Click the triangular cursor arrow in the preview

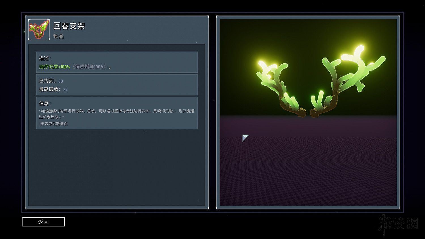245,138
